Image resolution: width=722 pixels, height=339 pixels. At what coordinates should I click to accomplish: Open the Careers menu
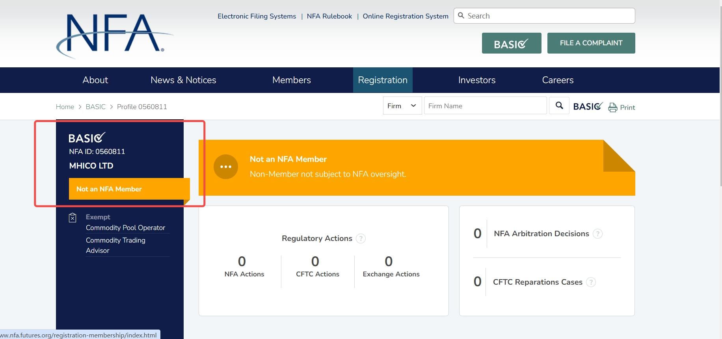click(x=558, y=80)
